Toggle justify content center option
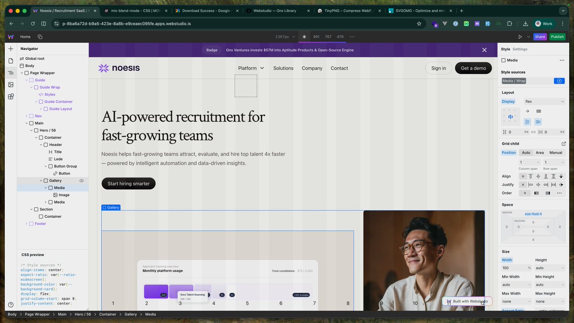The height and width of the screenshot is (323, 574). 538,122
